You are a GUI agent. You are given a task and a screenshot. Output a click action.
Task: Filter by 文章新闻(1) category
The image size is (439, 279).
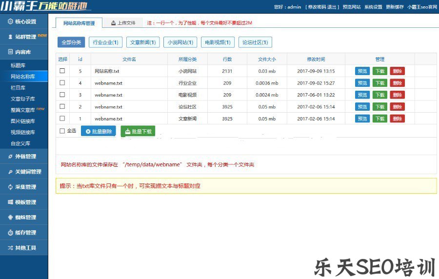(x=143, y=42)
